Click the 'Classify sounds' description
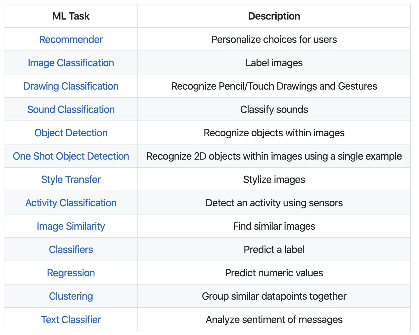The image size is (419, 335). (274, 109)
